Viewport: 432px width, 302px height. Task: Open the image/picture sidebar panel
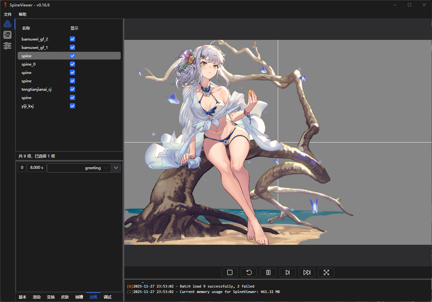click(x=7, y=35)
